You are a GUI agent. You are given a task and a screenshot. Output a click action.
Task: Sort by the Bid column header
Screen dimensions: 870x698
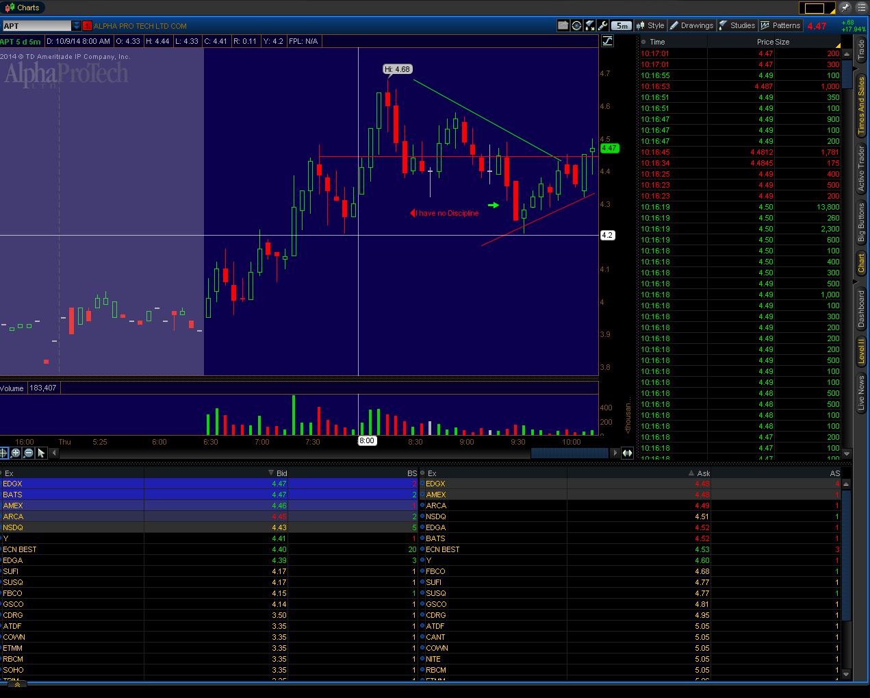click(x=281, y=473)
